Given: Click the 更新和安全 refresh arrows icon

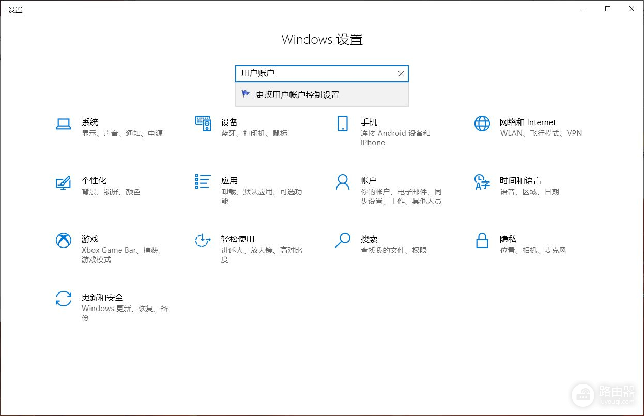Looking at the screenshot, I should point(63,299).
